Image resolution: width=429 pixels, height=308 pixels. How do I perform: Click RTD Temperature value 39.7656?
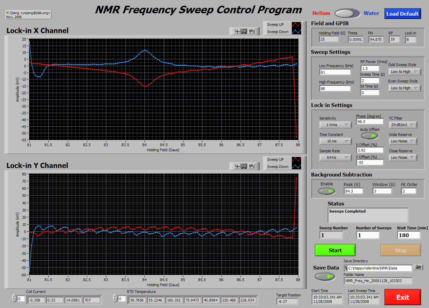tap(137, 300)
